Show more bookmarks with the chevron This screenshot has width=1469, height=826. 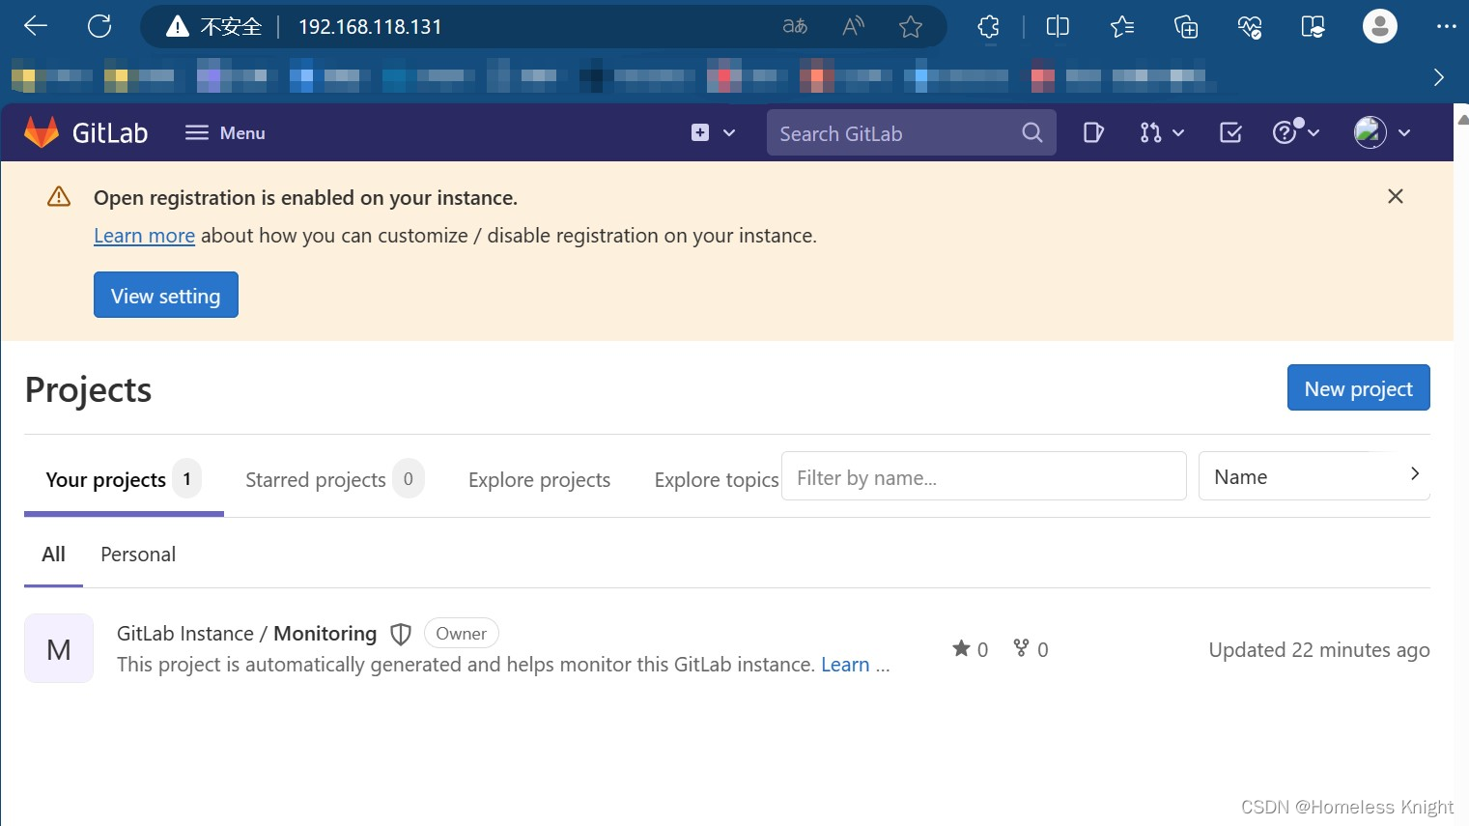(1438, 76)
